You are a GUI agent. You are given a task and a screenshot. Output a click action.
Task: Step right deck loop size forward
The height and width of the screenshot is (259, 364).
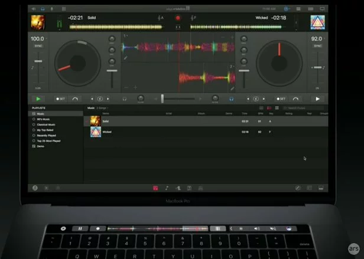[x=264, y=99]
